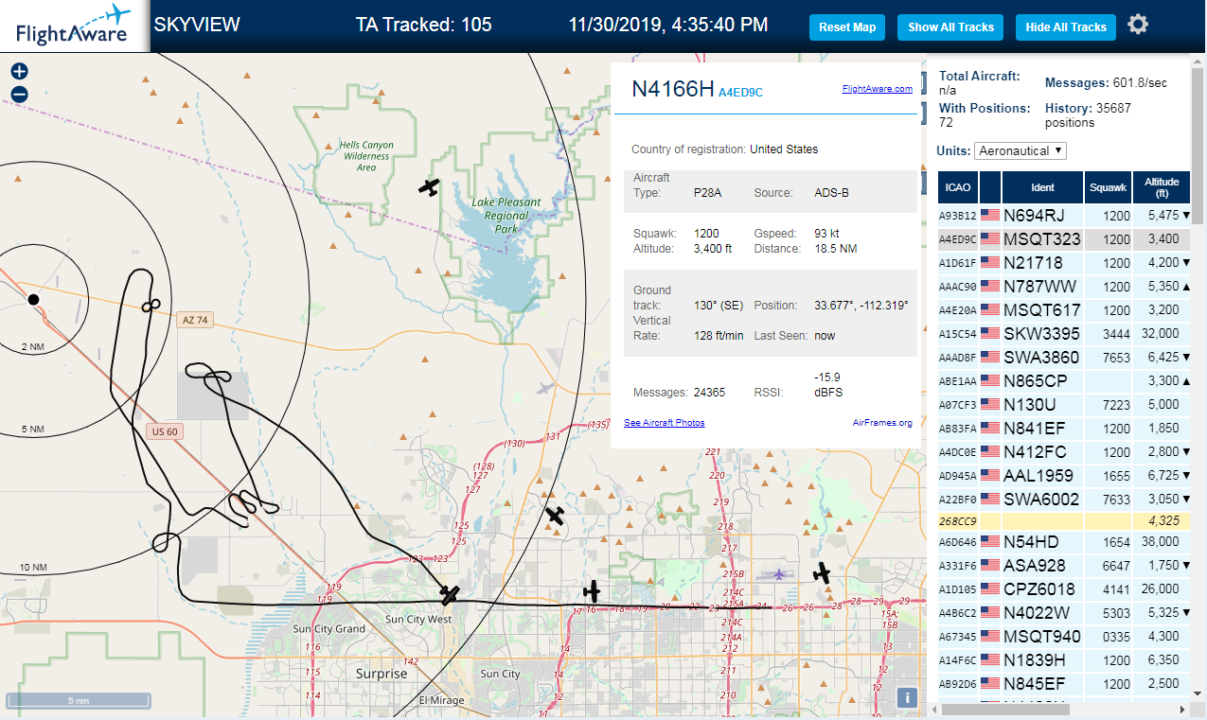Sort table by ICAO column header
1207x720 pixels.
tap(958, 186)
